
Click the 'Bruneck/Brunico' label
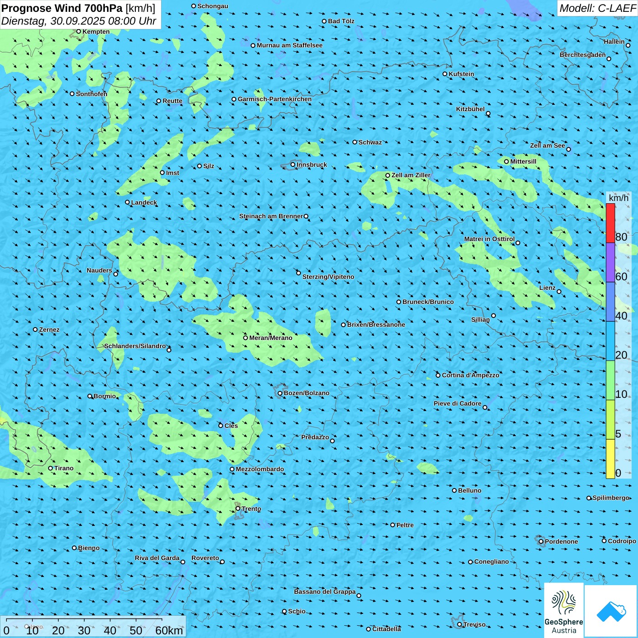pyautogui.click(x=428, y=302)
